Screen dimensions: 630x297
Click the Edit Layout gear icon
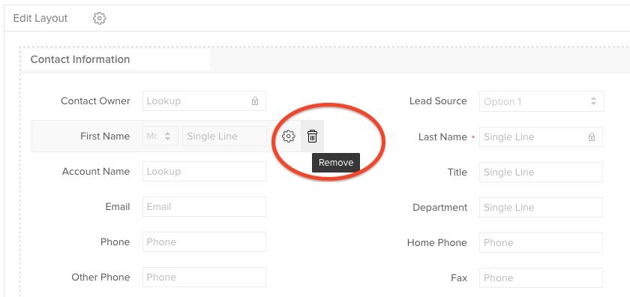pyautogui.click(x=99, y=18)
